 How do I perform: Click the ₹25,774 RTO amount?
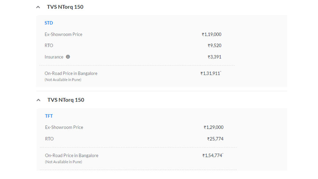tap(215, 139)
